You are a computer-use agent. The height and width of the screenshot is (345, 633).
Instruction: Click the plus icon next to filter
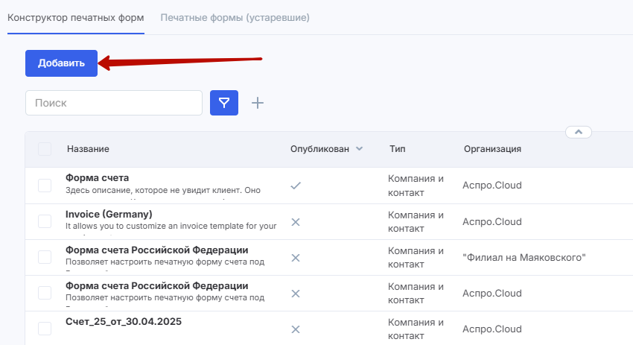point(258,103)
